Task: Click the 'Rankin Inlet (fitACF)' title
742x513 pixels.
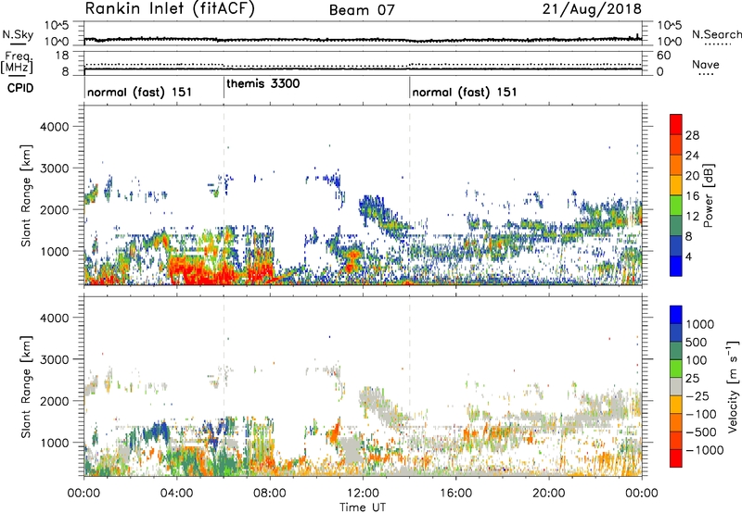Action: click(170, 9)
